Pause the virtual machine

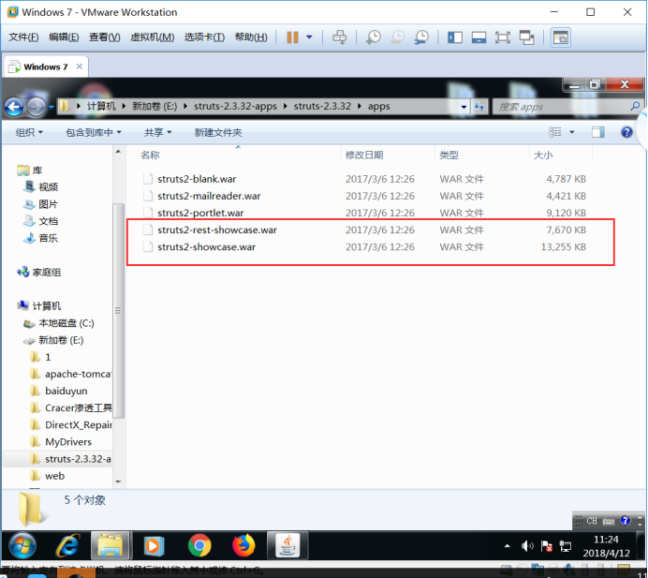[292, 37]
